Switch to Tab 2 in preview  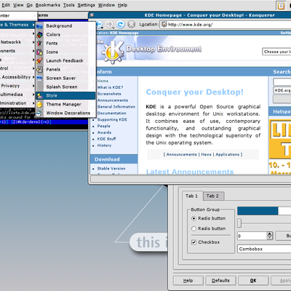[212, 196]
